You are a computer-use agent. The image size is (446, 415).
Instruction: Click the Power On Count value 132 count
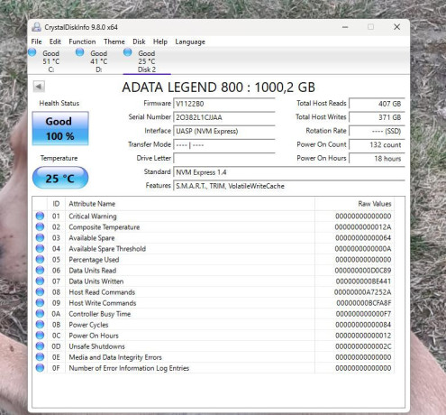[x=377, y=145]
